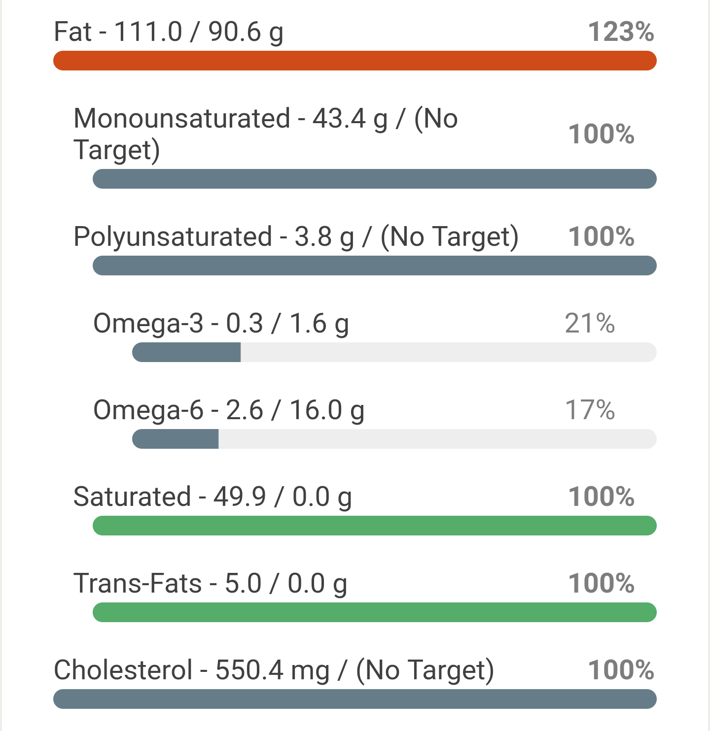
Task: Select the Polyunsaturated progress bar
Action: [x=375, y=266]
